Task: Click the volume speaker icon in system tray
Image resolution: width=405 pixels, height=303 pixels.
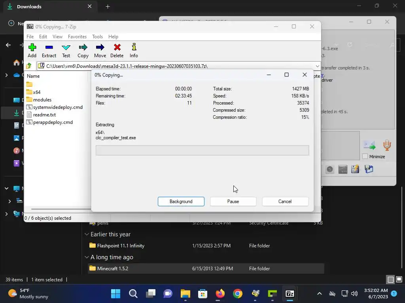Action: pyautogui.click(x=354, y=294)
